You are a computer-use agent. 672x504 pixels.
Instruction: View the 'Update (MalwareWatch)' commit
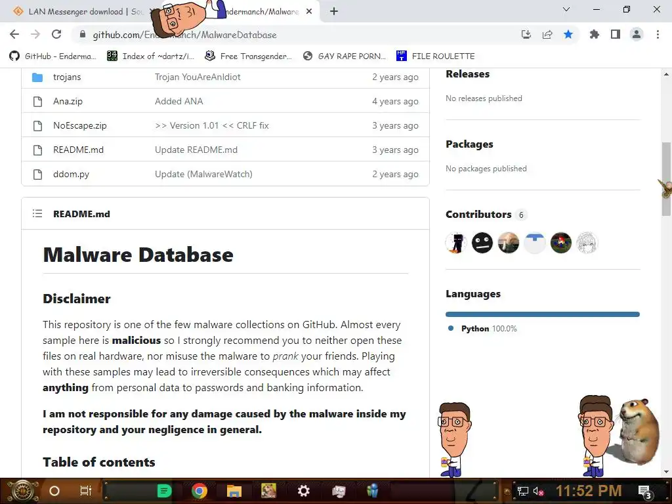pos(203,175)
